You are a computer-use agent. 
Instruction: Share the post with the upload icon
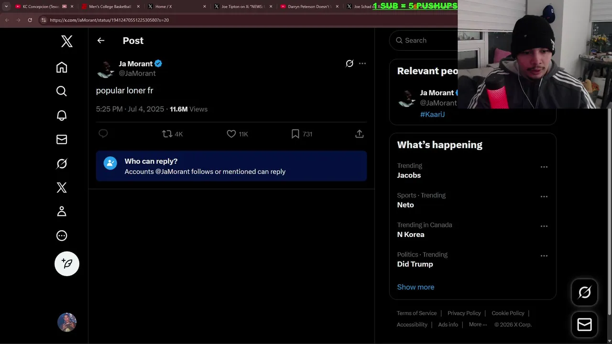tap(360, 134)
